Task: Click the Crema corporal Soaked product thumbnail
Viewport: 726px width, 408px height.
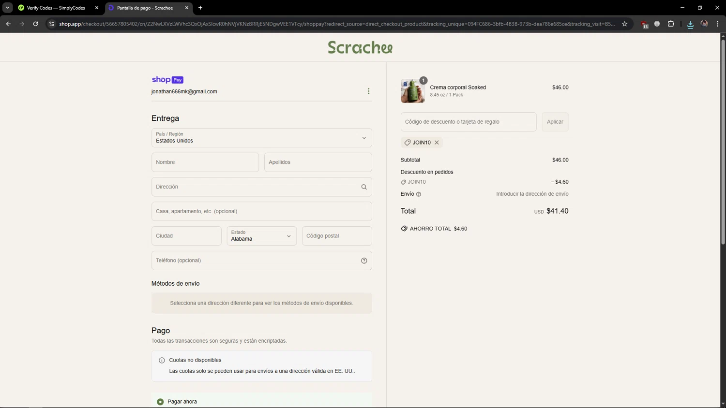Action: (x=412, y=91)
